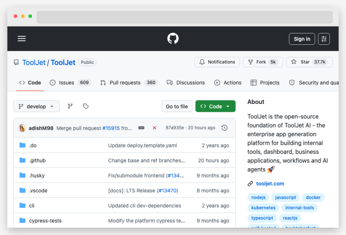This screenshot has width=346, height=235.
Task: Expand the develop branch dropdown
Action: (x=36, y=106)
